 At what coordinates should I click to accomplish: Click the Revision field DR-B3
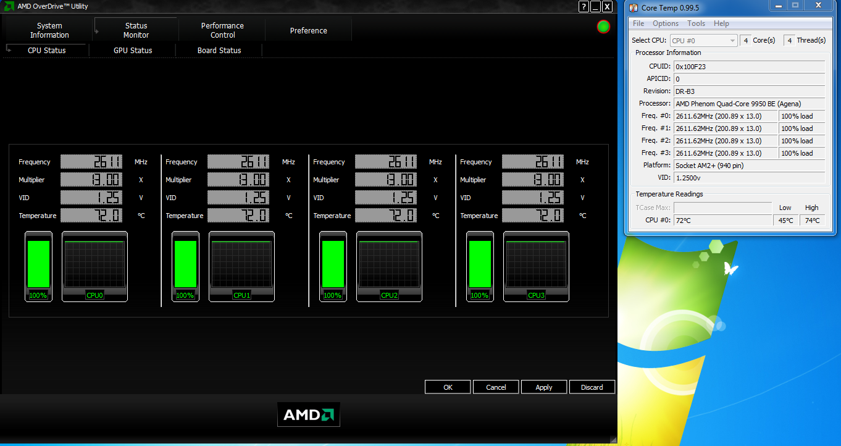point(749,91)
